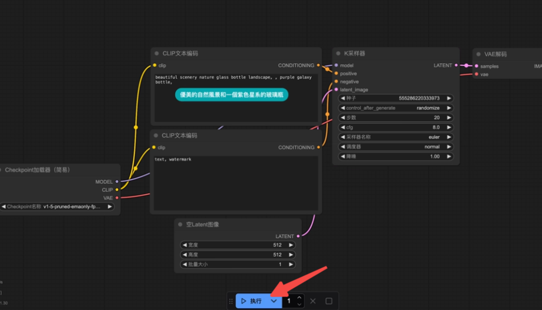Click the Checkpoint名称 next arrow
The height and width of the screenshot is (310, 542).
pyautogui.click(x=110, y=206)
